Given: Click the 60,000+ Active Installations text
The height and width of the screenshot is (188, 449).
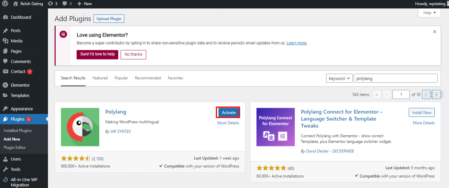Looking at the screenshot, I should 280,176.
